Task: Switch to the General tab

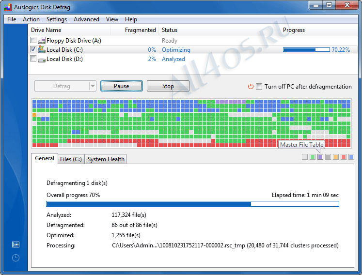Action: click(x=45, y=158)
